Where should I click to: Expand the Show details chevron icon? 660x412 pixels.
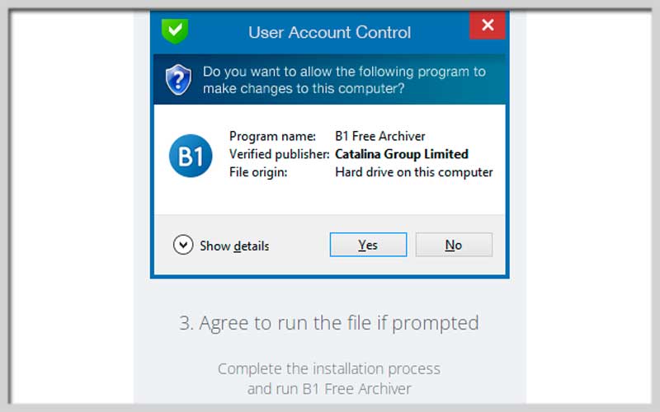click(x=183, y=245)
